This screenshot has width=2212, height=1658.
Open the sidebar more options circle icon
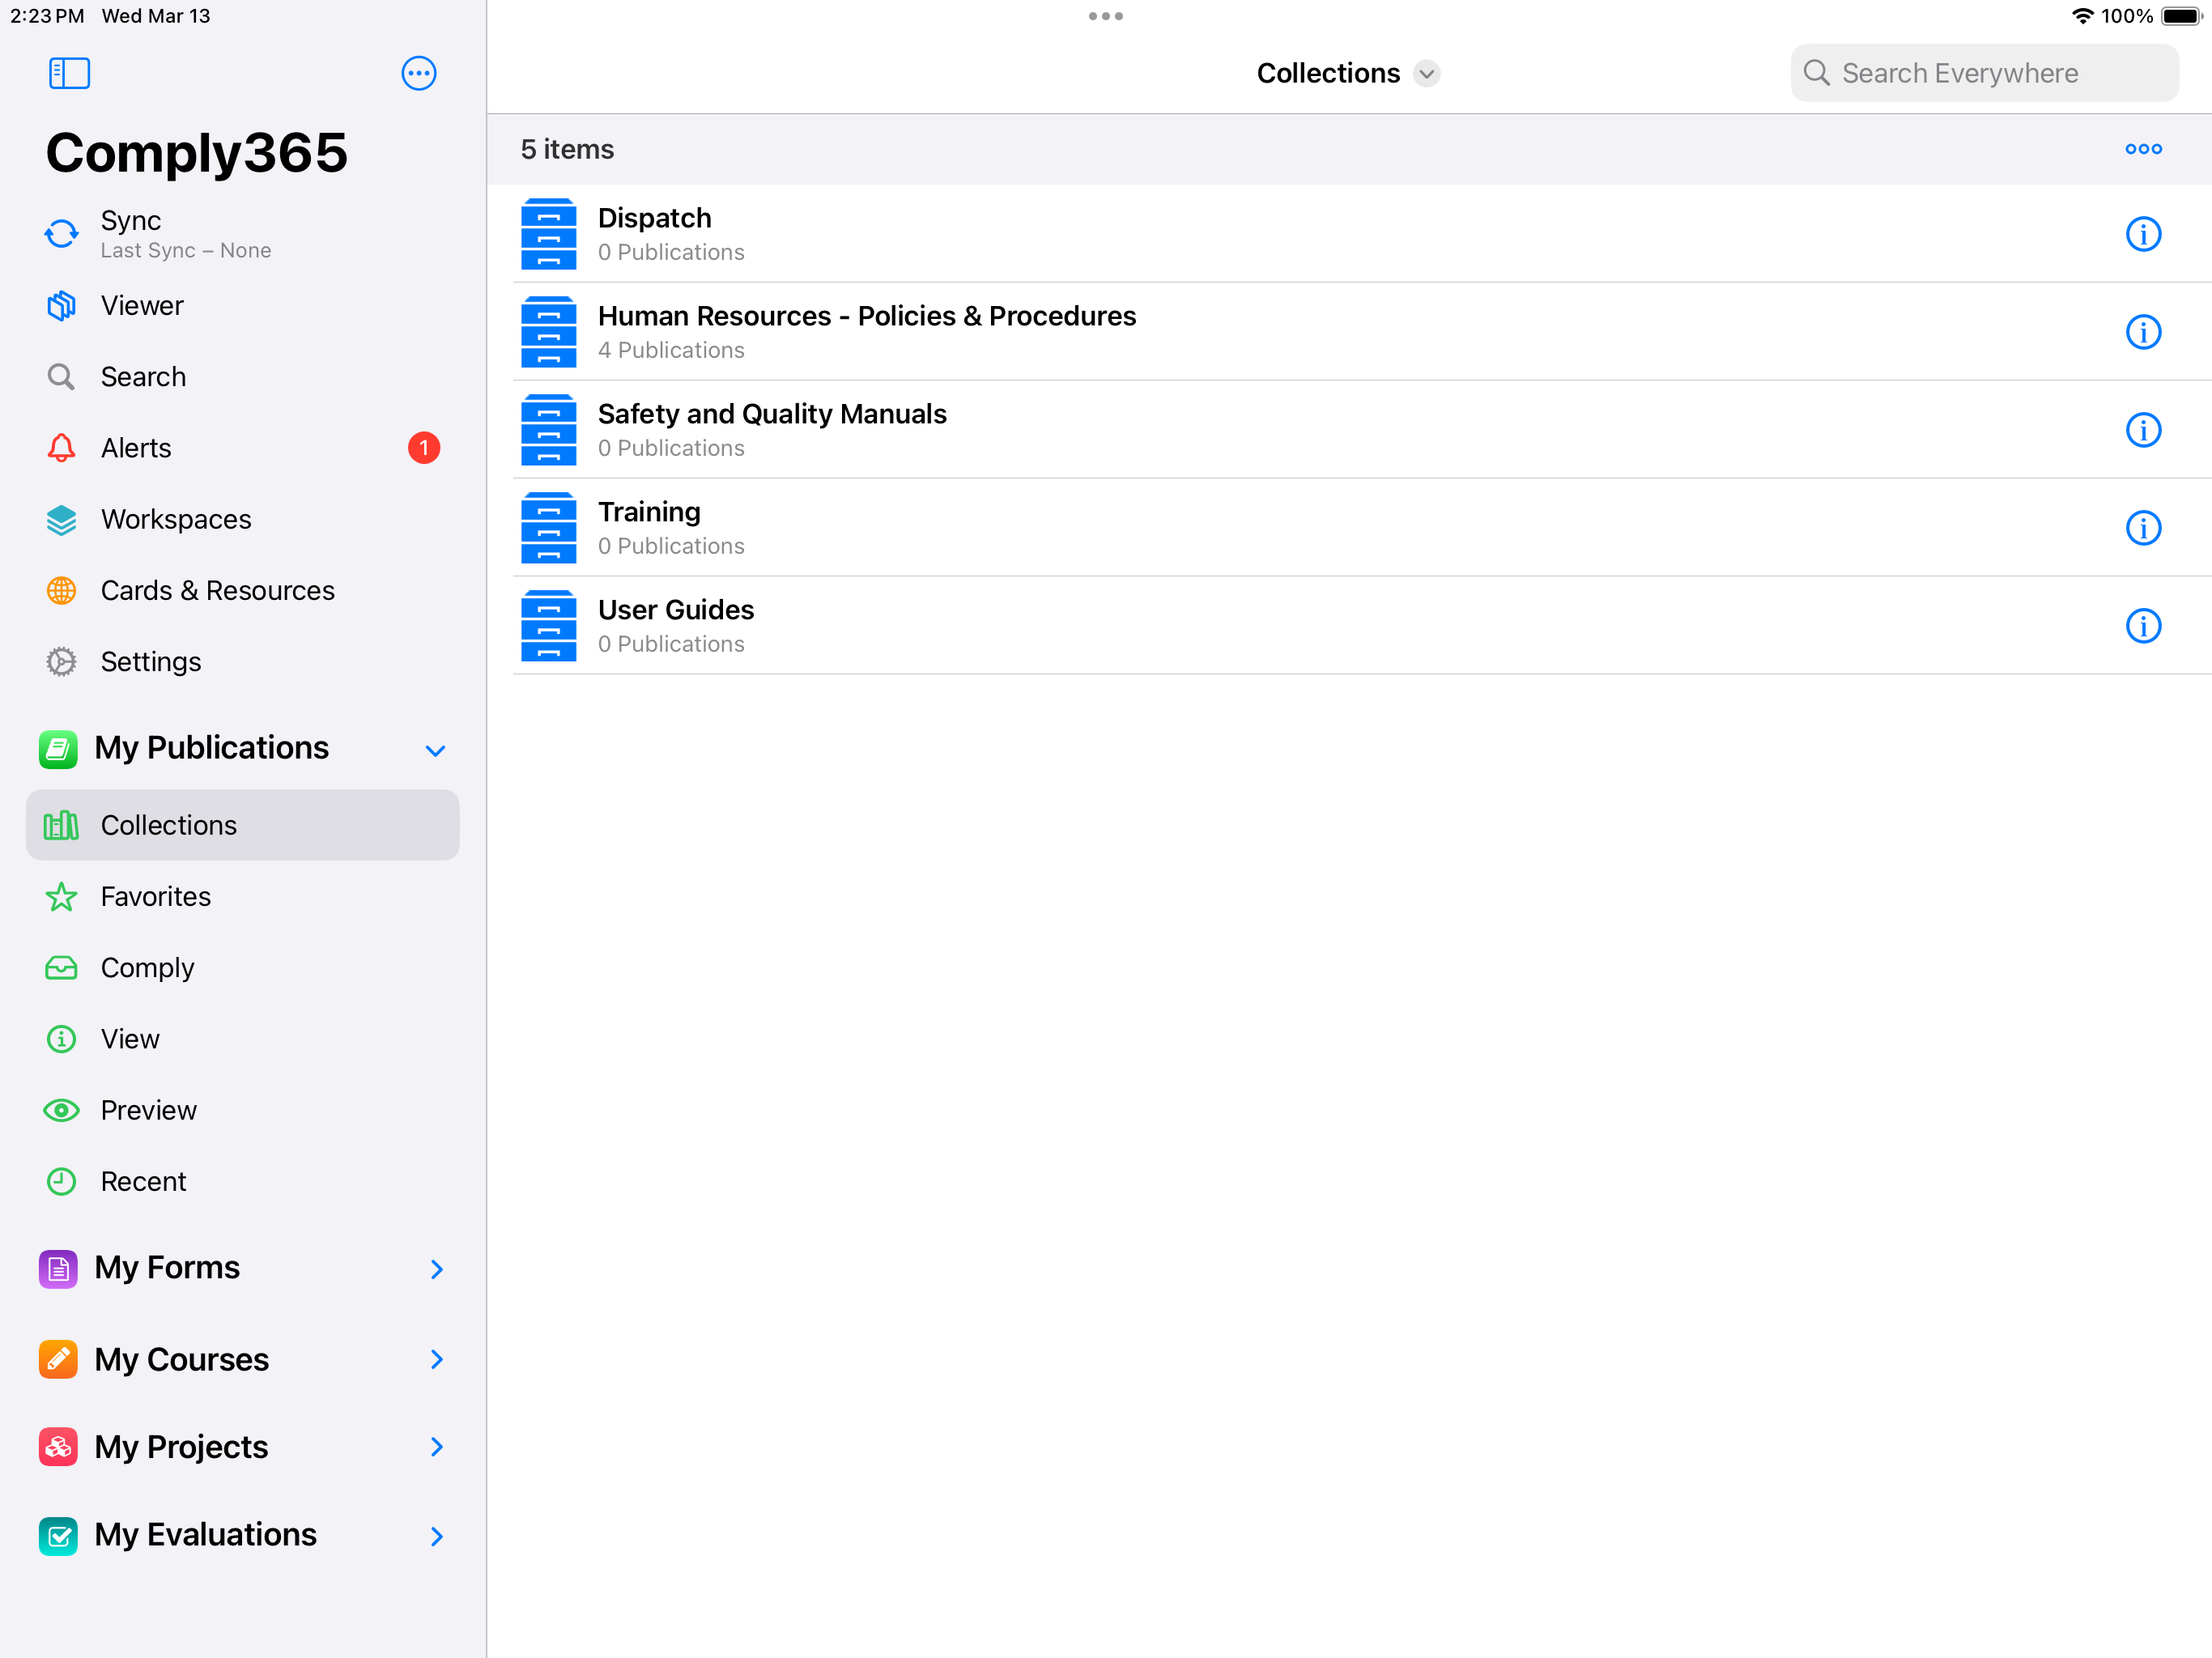pos(418,73)
